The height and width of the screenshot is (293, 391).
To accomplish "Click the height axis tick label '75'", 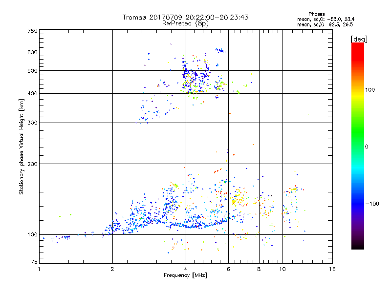I will coord(34,262).
